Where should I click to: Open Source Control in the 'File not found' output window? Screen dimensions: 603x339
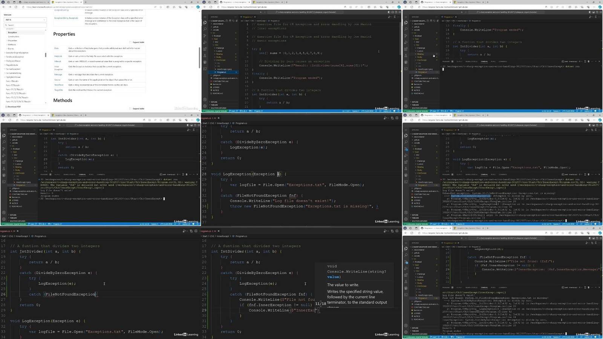coord(406,261)
